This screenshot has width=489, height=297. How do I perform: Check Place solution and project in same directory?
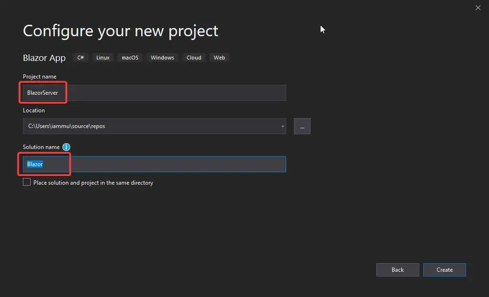[27, 182]
